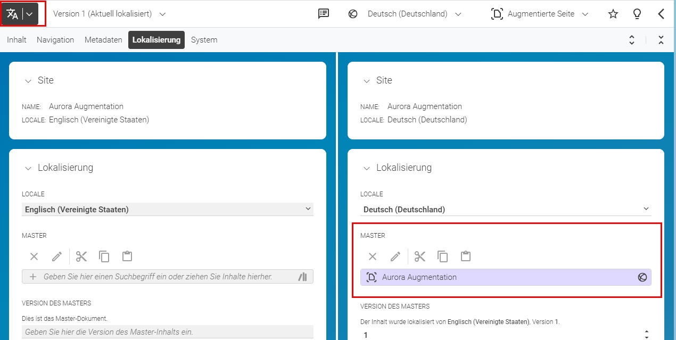Image resolution: width=676 pixels, height=340 pixels.
Task: Click the translate icon in top-left
Action: coord(13,14)
